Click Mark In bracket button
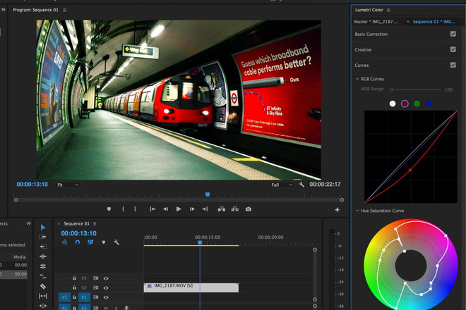The image size is (466, 310). click(x=123, y=209)
